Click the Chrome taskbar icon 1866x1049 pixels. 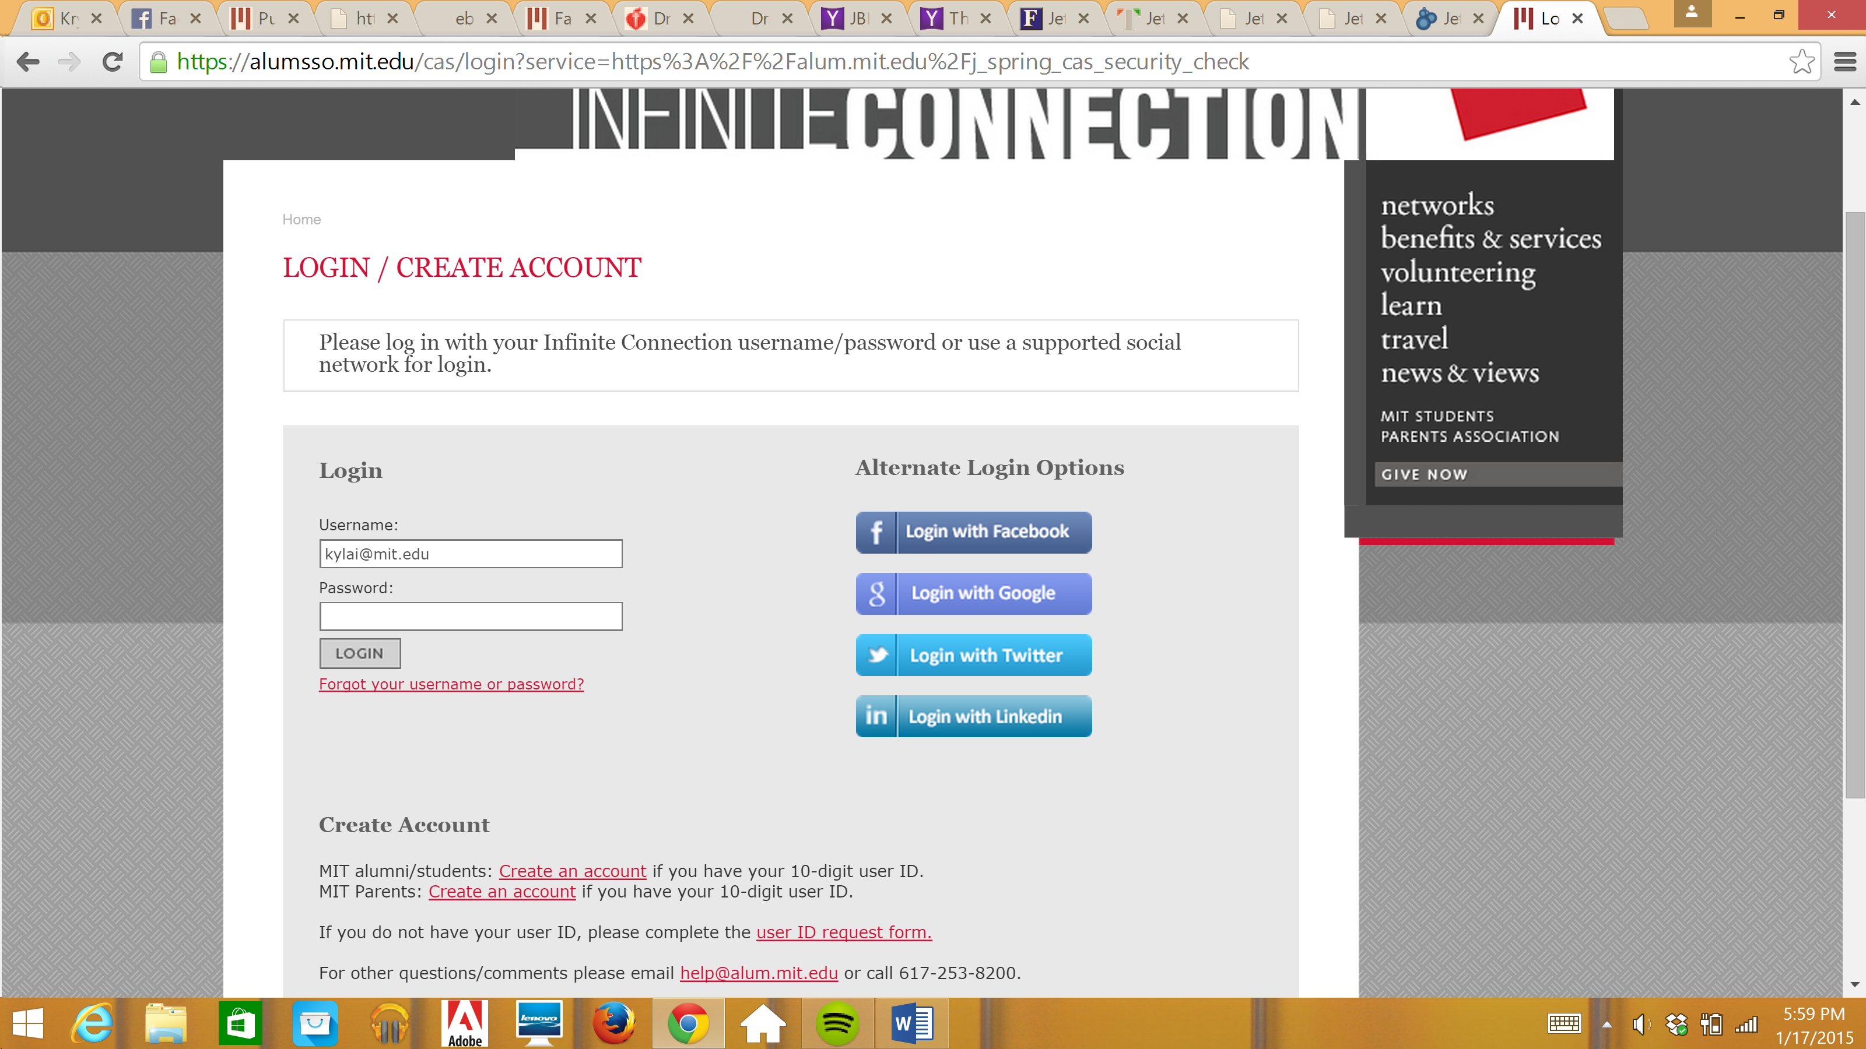click(688, 1023)
